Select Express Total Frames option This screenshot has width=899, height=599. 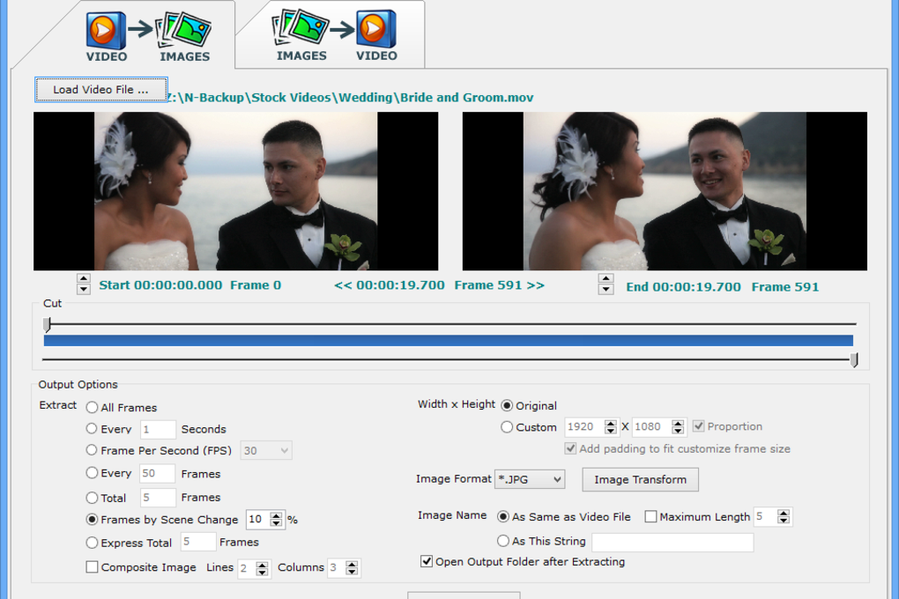92,543
